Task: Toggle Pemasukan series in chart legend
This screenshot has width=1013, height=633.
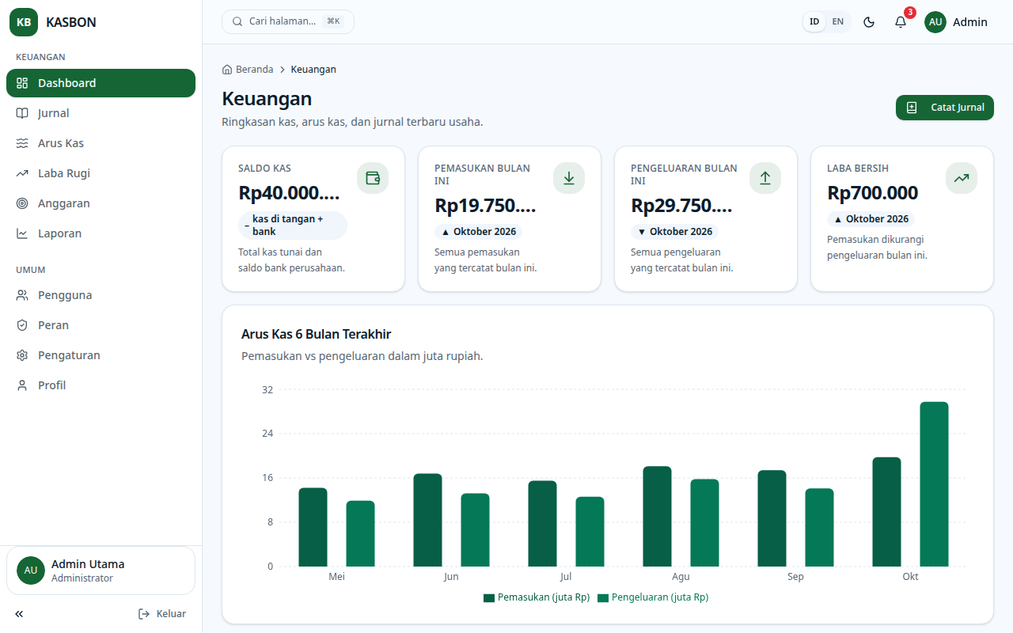Action: 537,597
